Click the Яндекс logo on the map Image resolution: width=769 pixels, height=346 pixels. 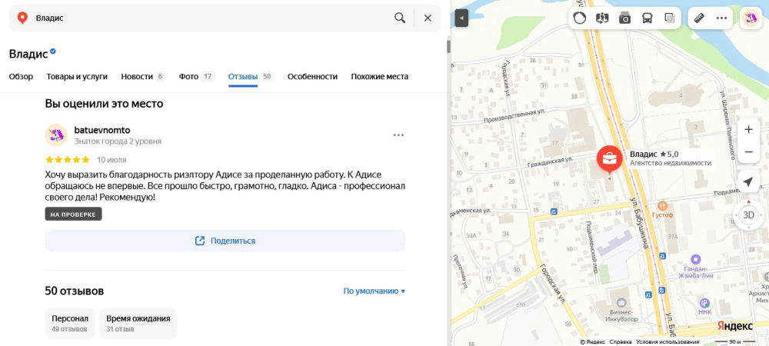pyautogui.click(x=734, y=326)
